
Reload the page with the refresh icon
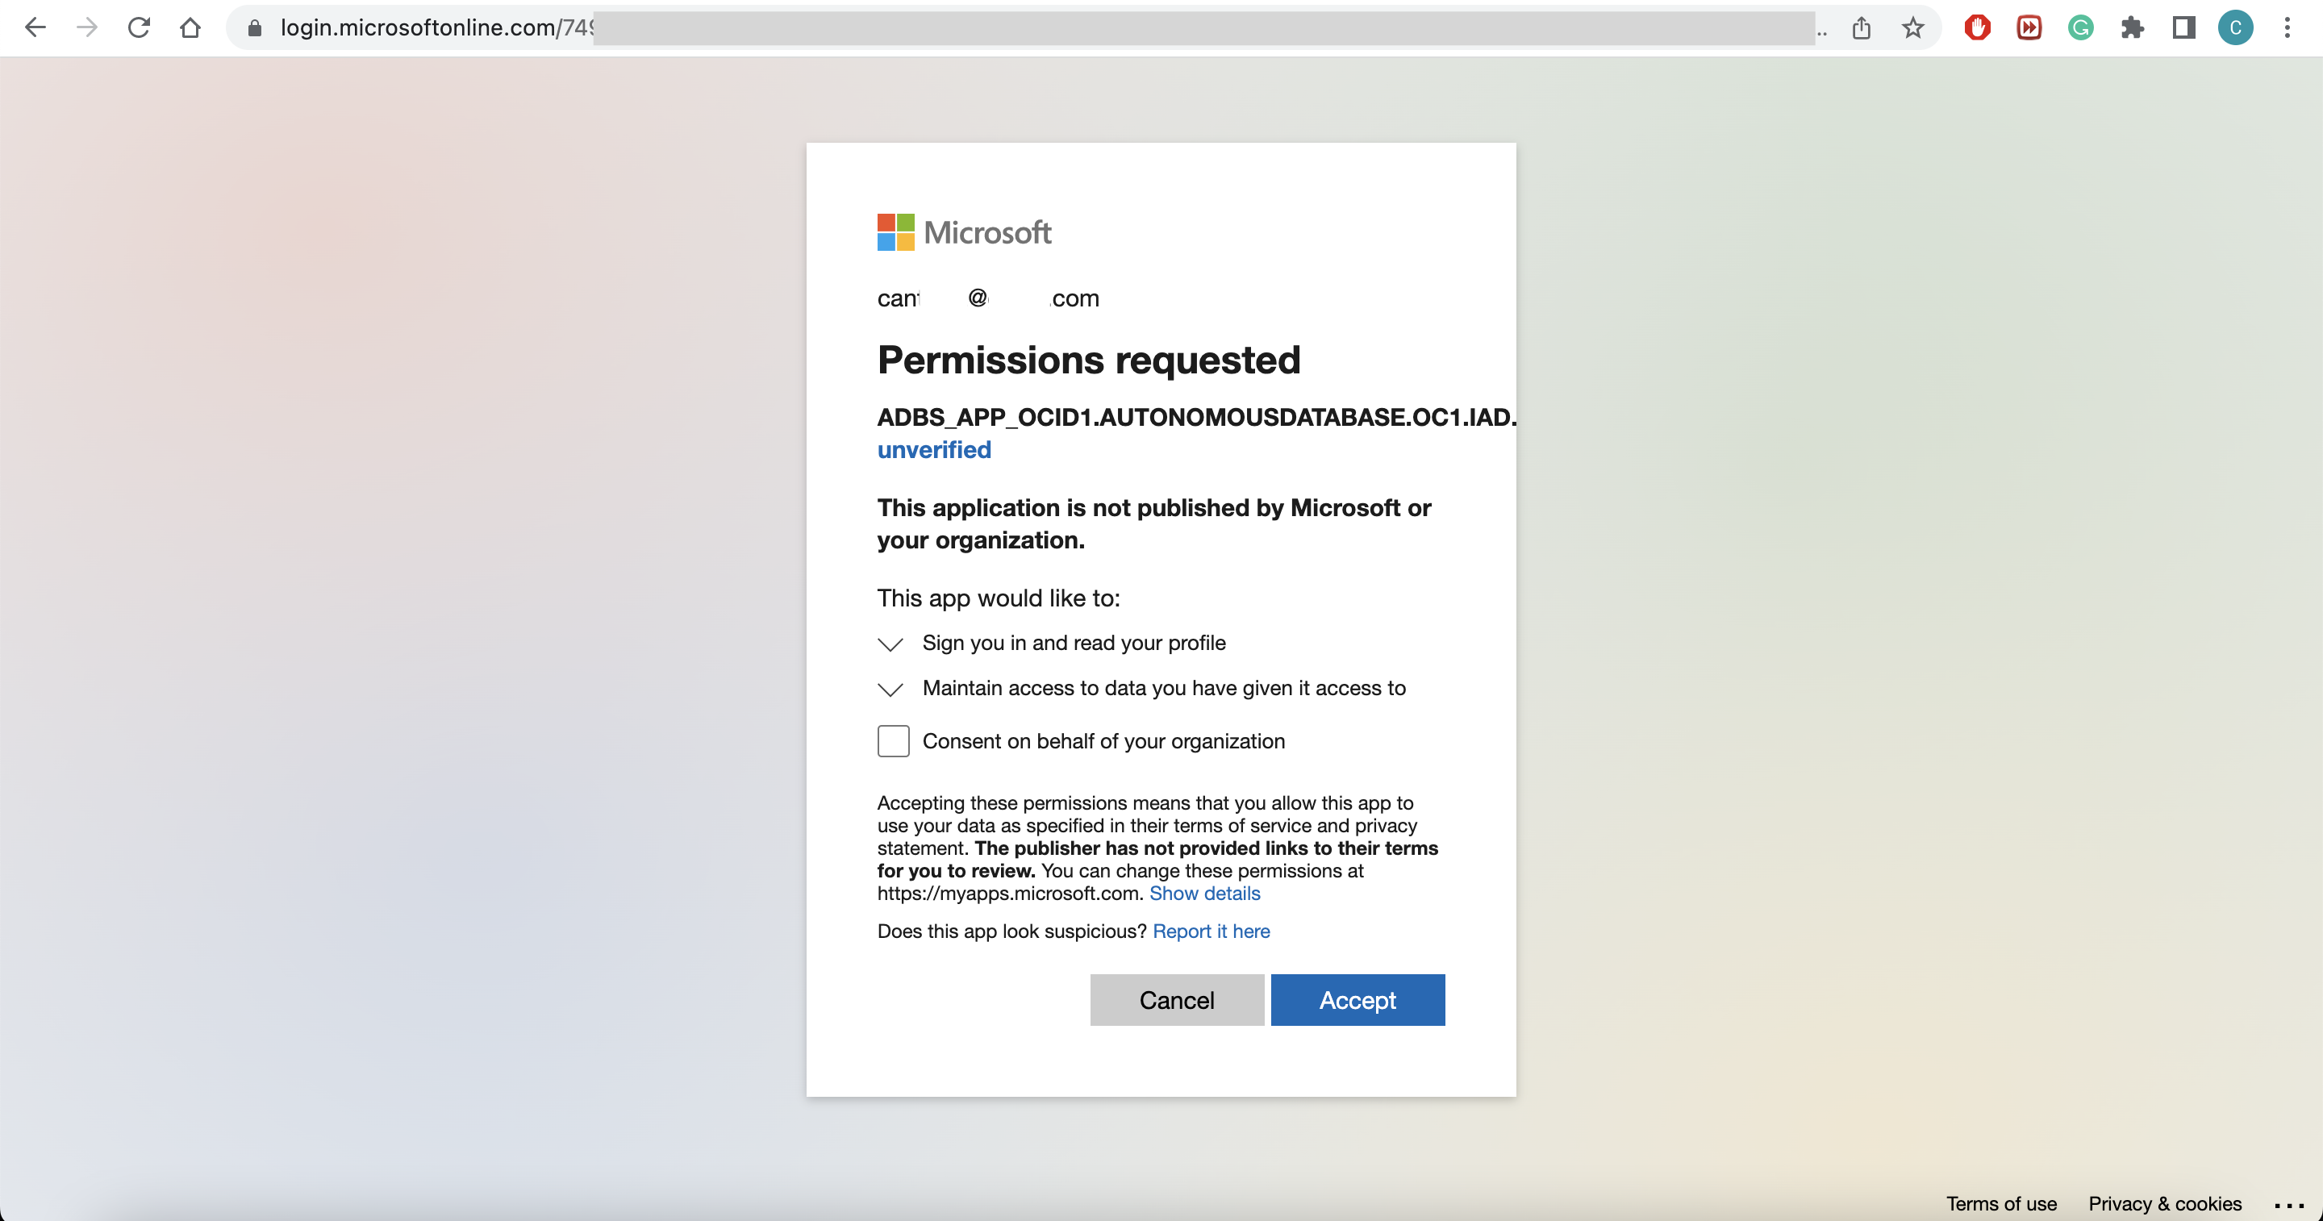[138, 28]
